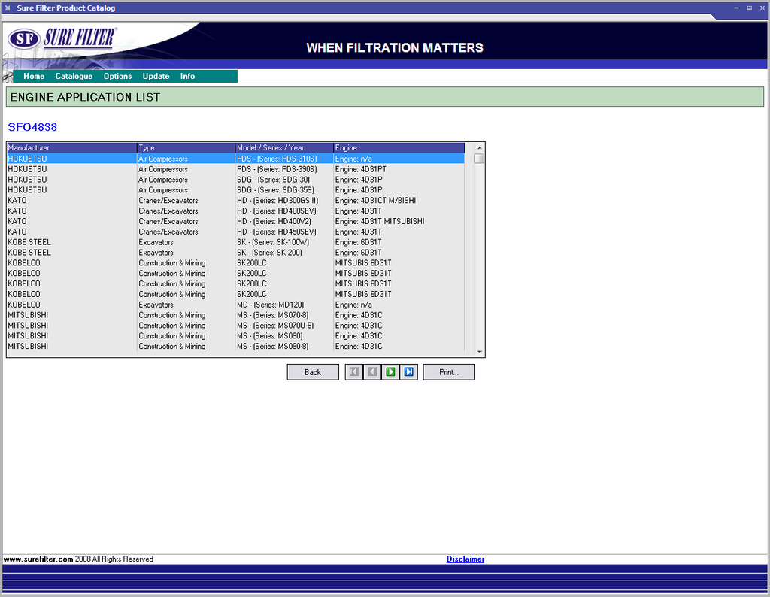Screen dimensions: 770x597
Task: Open the title bar system menu icon
Action: [x=8, y=8]
